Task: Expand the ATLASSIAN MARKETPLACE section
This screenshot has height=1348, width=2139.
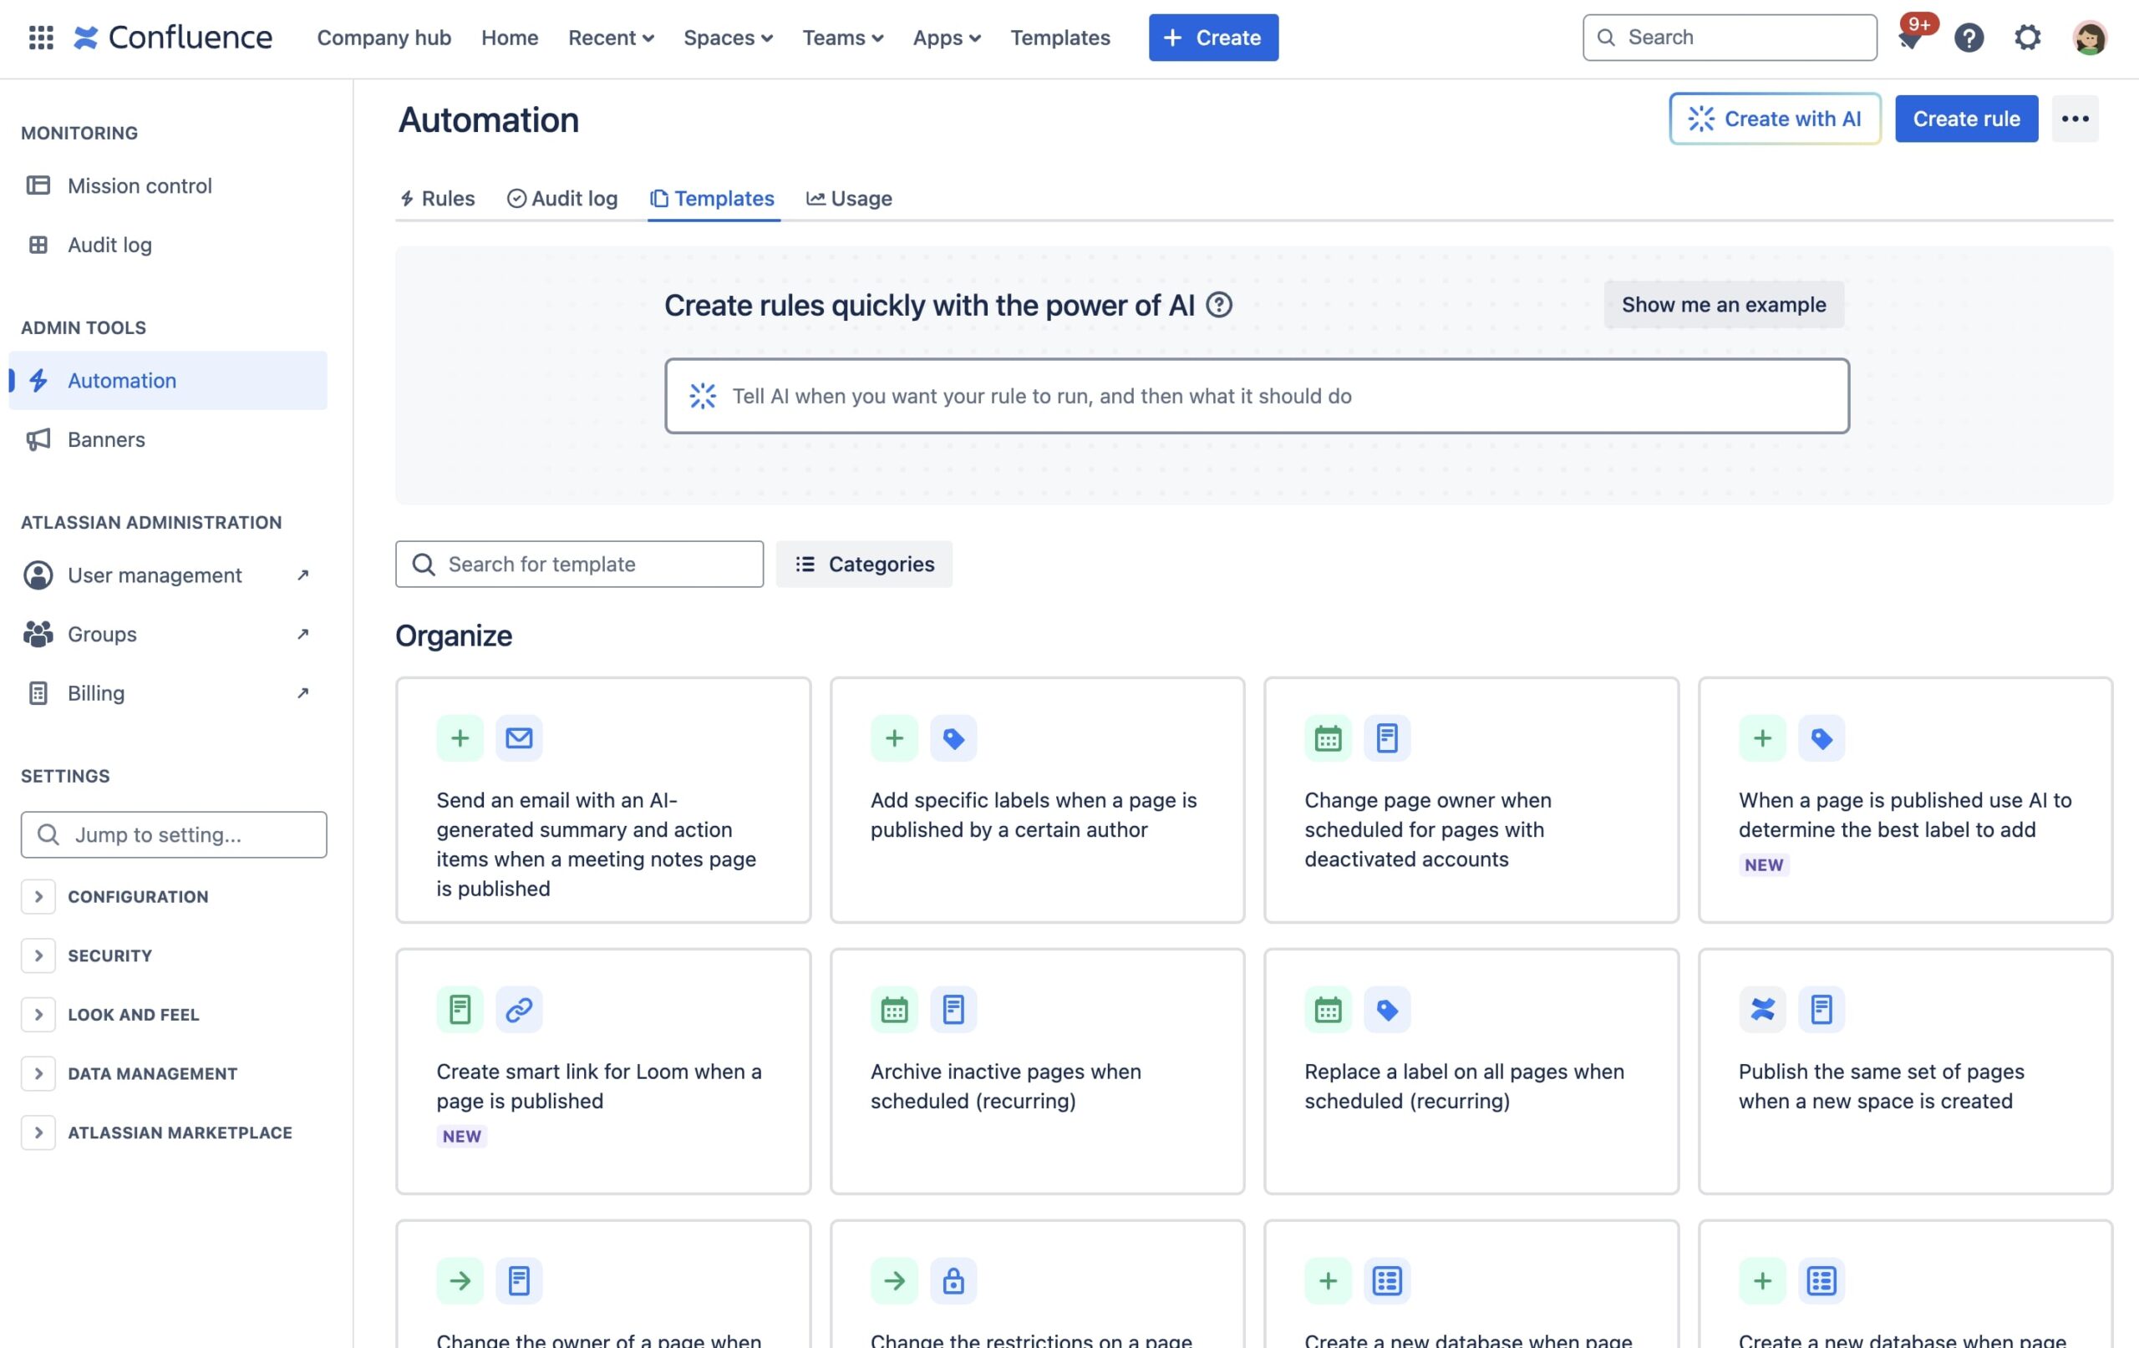Action: point(38,1133)
